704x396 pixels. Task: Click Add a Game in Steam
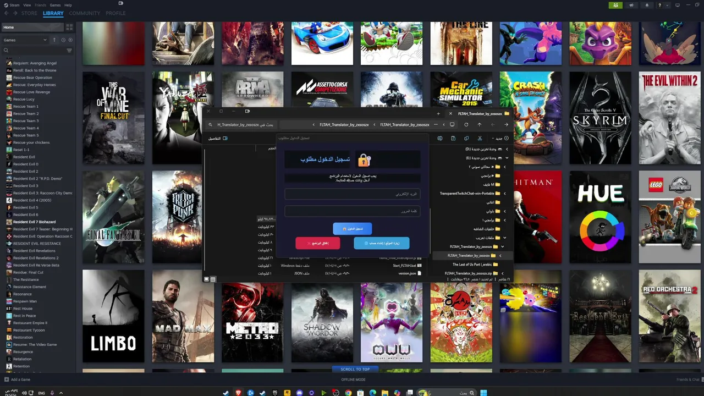point(17,380)
